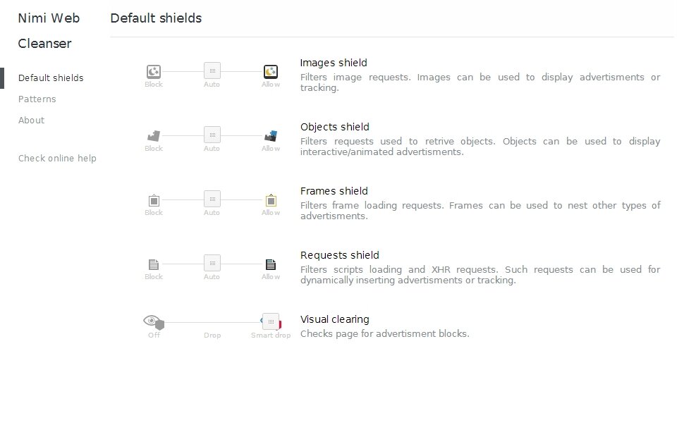Click the Objects shield Block icon

click(x=154, y=135)
